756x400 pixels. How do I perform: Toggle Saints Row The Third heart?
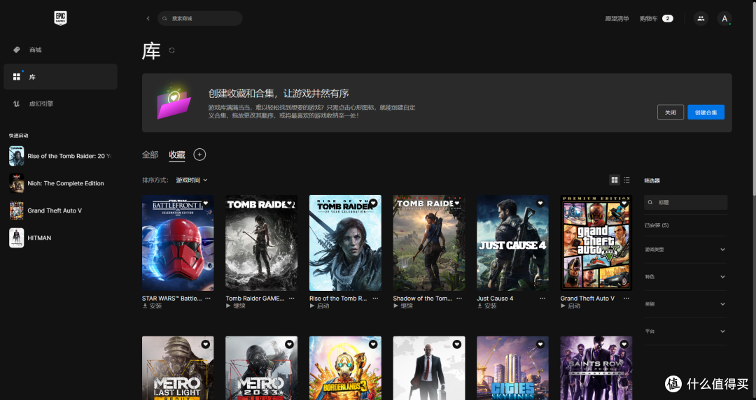pos(624,344)
